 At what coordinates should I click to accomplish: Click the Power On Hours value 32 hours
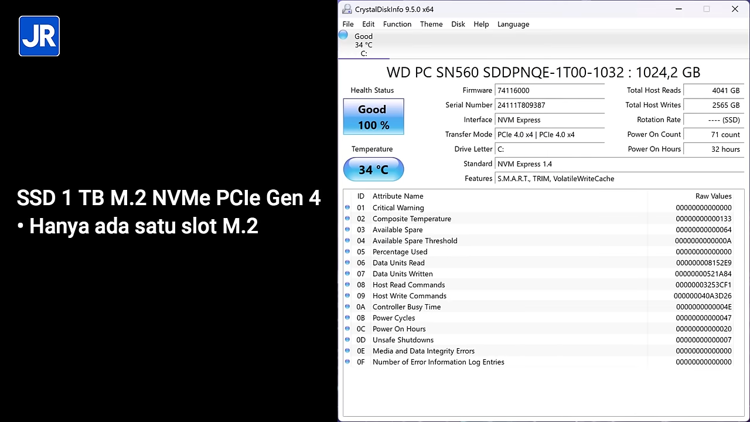pos(714,149)
